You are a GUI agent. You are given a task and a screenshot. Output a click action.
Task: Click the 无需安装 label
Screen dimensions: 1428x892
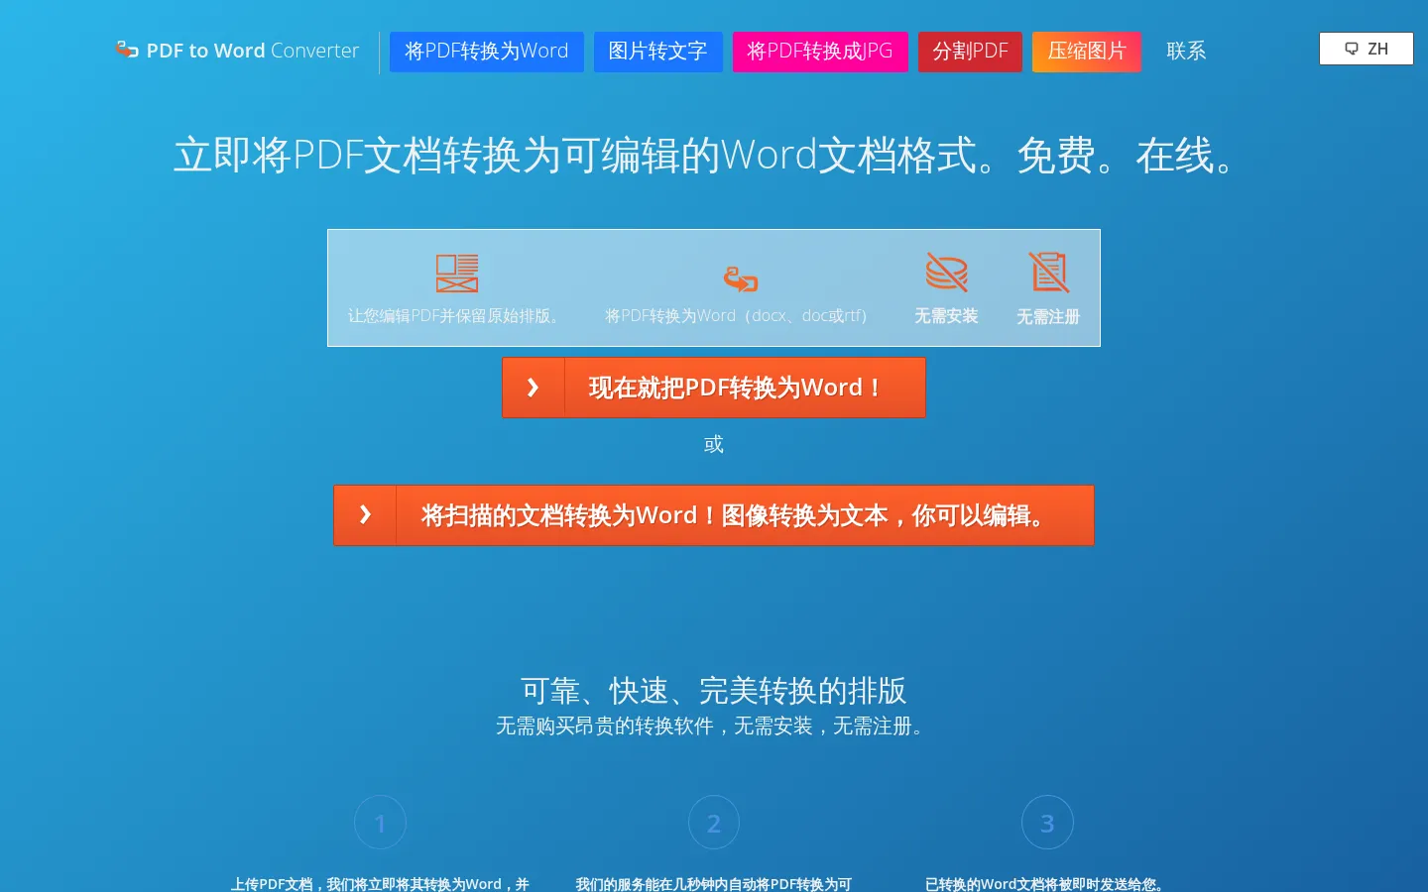click(946, 316)
